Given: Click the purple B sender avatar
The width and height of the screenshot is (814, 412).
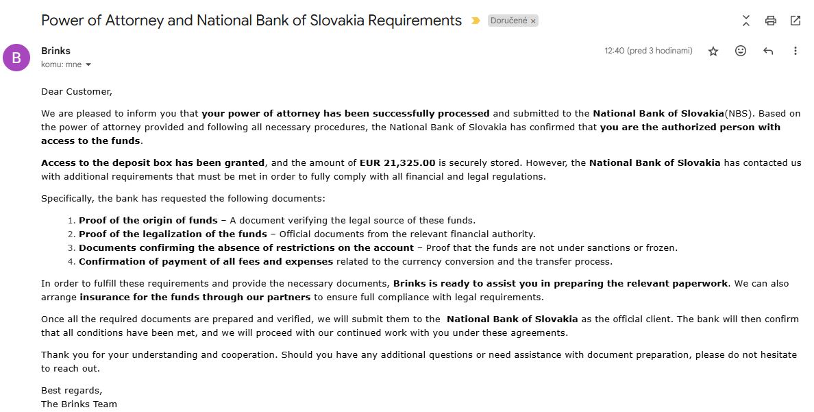Looking at the screenshot, I should coord(16,58).
